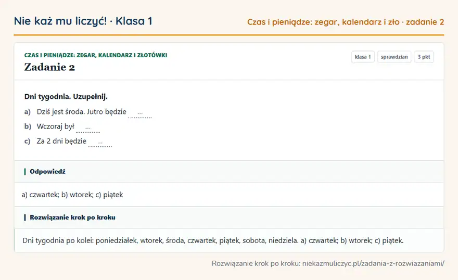Click the bold 'c)' item marker
Screen dimensions: 458x280
(x=27, y=141)
